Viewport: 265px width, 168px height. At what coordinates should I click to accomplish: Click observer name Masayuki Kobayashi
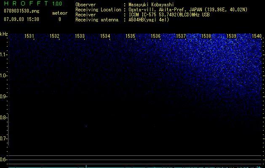(x=151, y=5)
